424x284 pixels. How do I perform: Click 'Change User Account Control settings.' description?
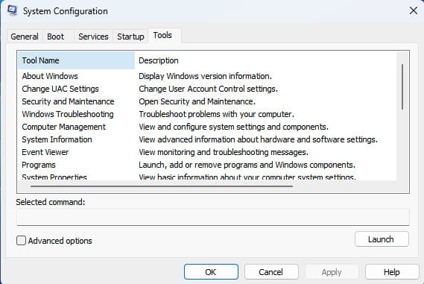coord(208,89)
